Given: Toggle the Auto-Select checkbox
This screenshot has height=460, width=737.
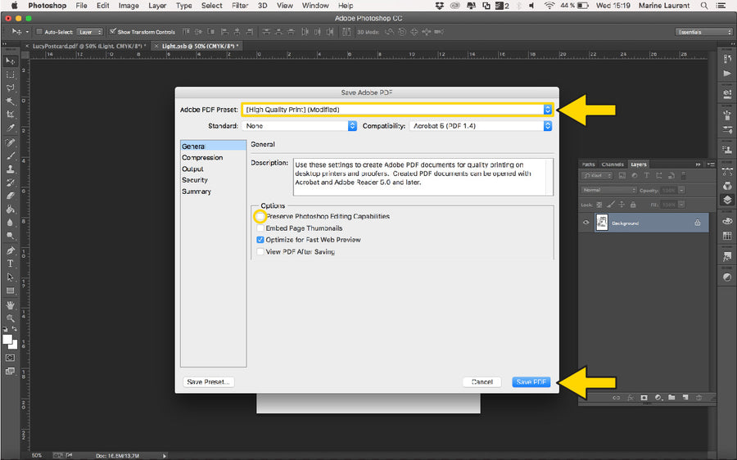Looking at the screenshot, I should pos(39,31).
